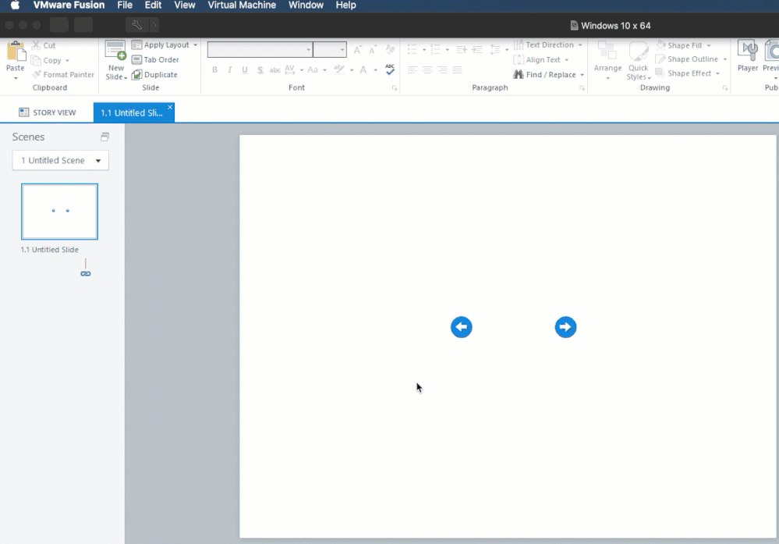Open Tab Order in Slide group
779x544 pixels.
tap(155, 60)
